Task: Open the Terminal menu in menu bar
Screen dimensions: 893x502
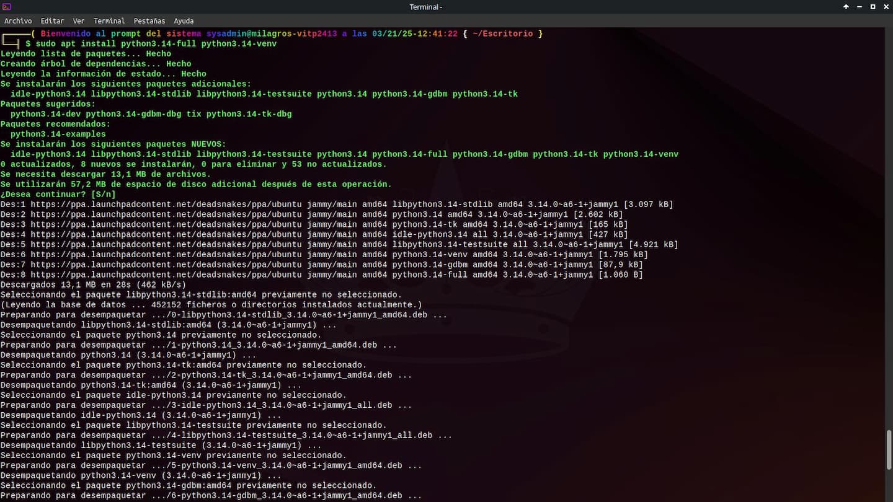Action: point(109,21)
